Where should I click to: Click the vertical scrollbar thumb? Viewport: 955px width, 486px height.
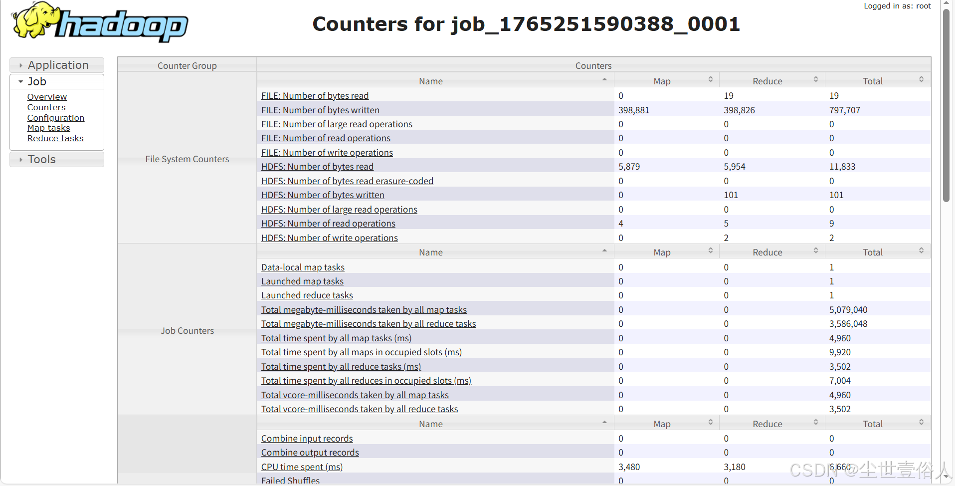point(946,105)
